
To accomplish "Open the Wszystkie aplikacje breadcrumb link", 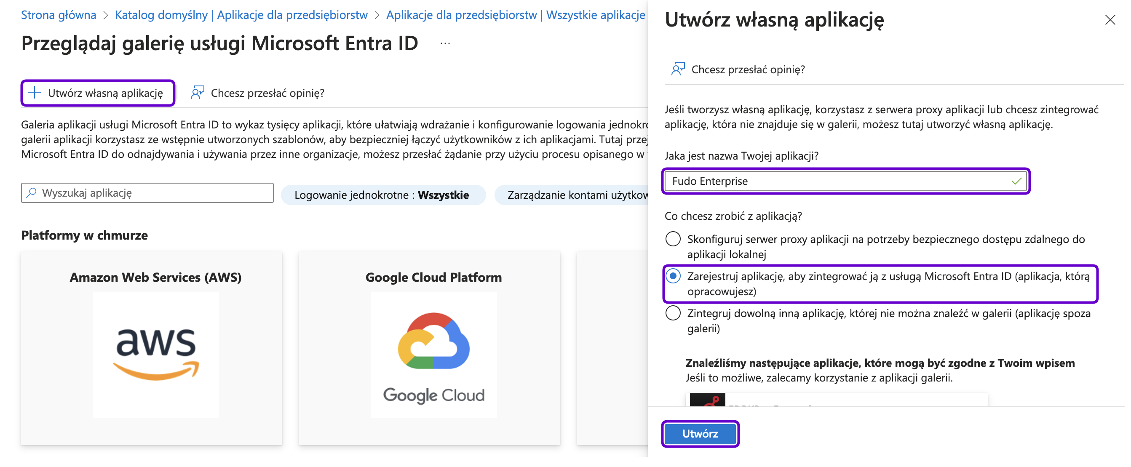I will coord(516,15).
